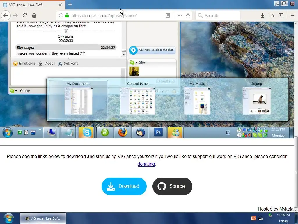Click the 'Hosted by Mykola' footer text

pos(275,209)
